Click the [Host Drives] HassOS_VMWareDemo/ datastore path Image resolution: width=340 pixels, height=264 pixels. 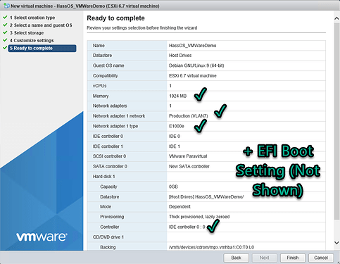pos(206,196)
